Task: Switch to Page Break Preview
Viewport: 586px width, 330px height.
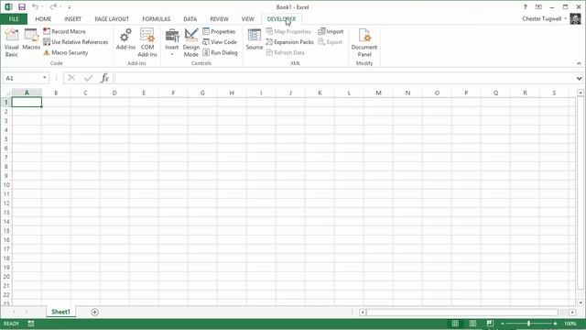Action: tap(490, 324)
